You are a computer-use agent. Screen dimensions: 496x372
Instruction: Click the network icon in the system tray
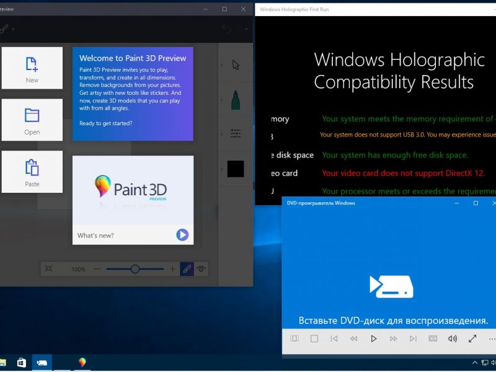[485, 363]
